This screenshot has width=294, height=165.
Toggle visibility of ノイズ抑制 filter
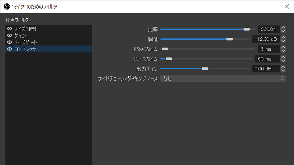tap(10, 29)
